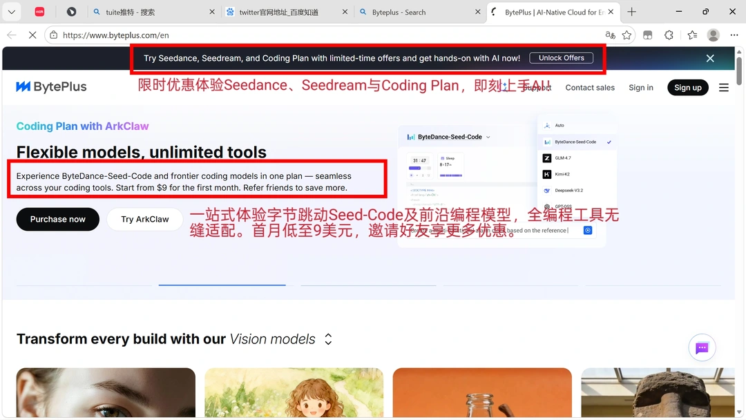Click the Purchase now button
Image resolution: width=746 pixels, height=420 pixels.
[x=57, y=219]
